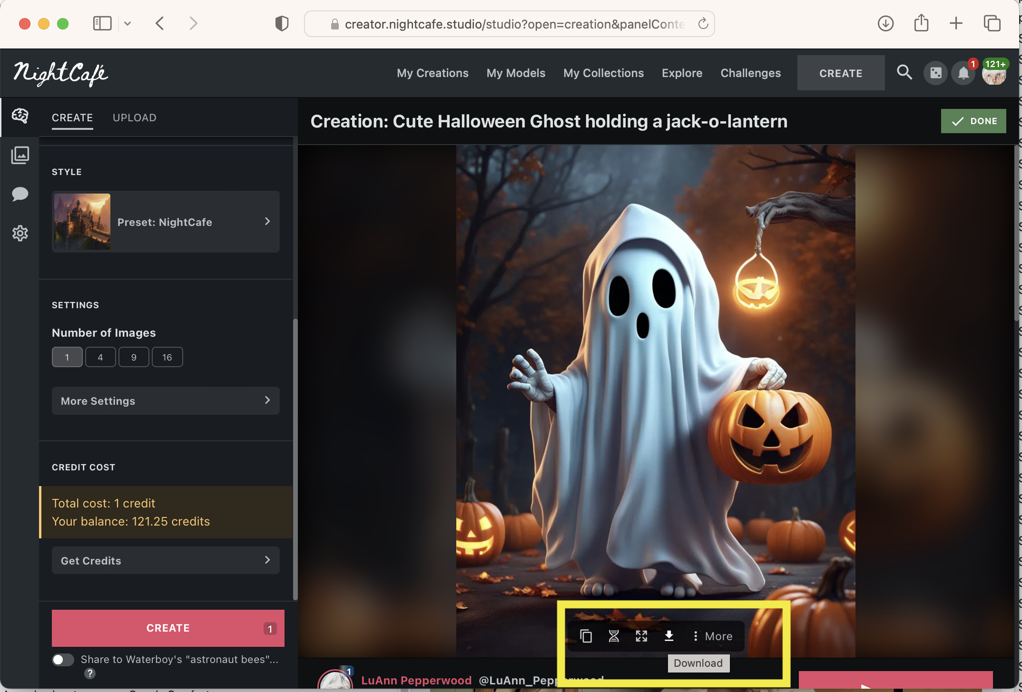Open the settings gear in left sidebar
The image size is (1022, 692).
[20, 233]
